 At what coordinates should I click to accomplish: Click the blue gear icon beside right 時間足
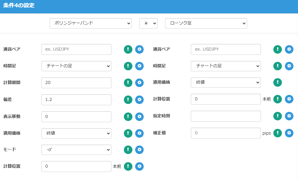(289, 66)
